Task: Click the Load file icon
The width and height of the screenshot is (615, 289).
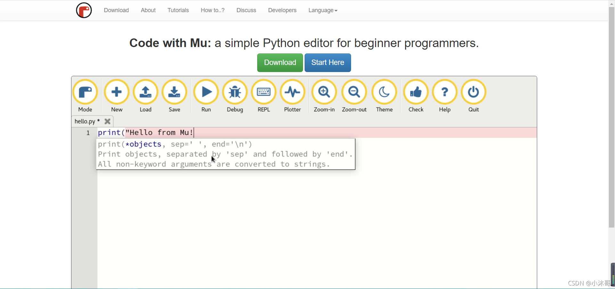Action: pos(145,92)
